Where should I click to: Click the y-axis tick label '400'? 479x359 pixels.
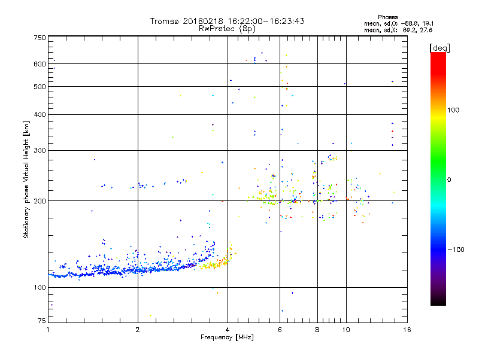pyautogui.click(x=40, y=115)
